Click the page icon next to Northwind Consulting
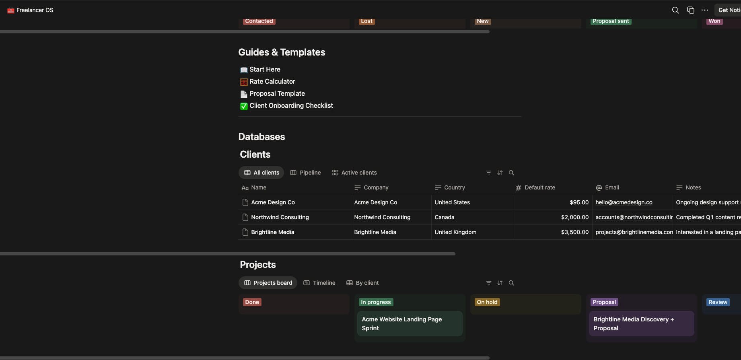 (245, 217)
